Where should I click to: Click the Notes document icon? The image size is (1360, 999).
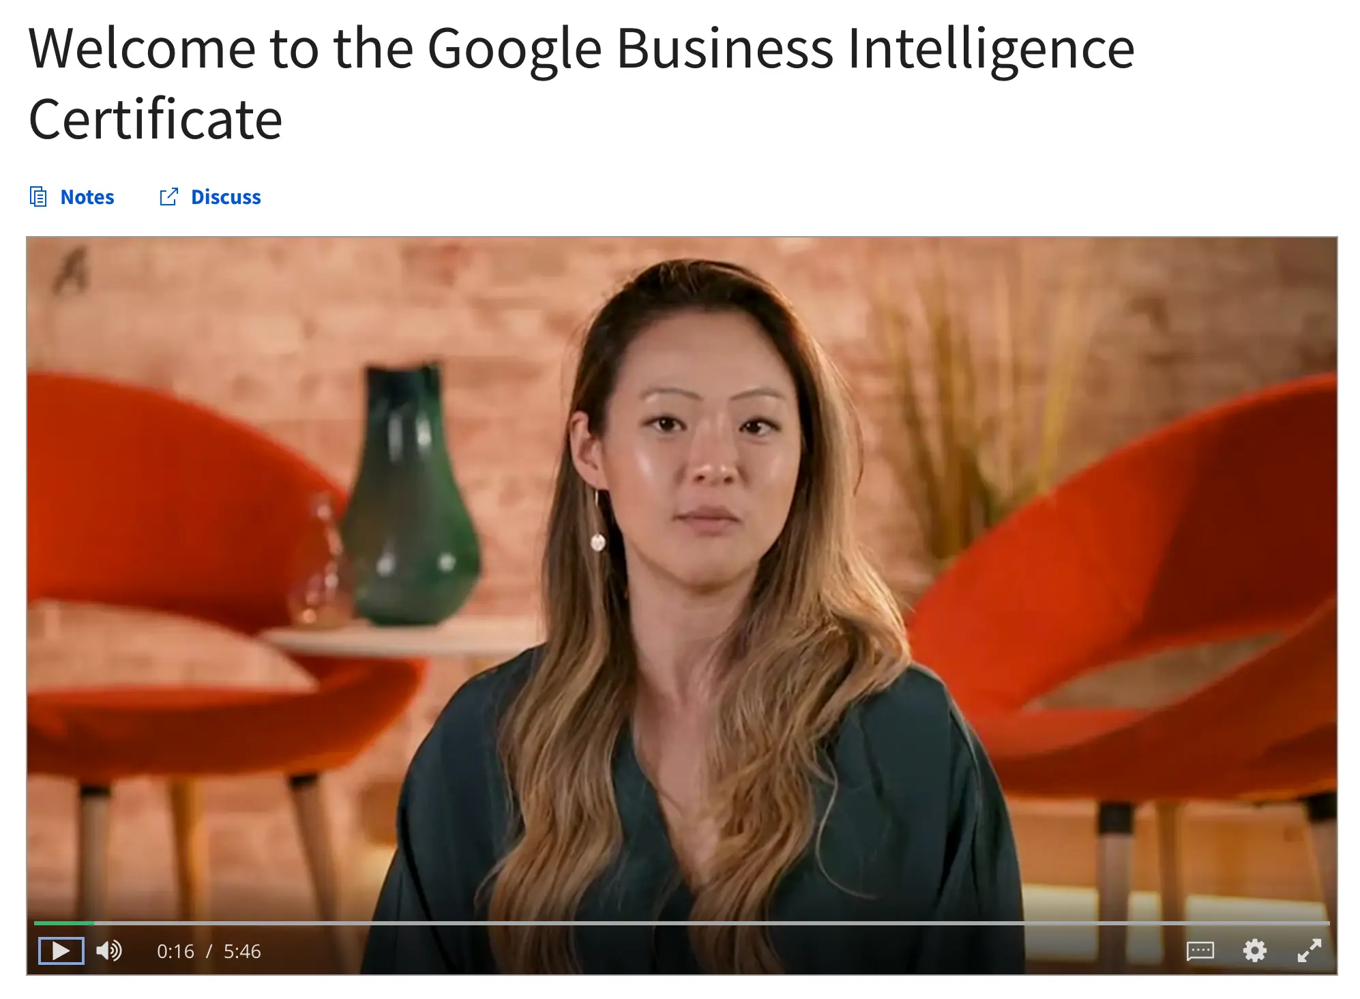pos(38,197)
